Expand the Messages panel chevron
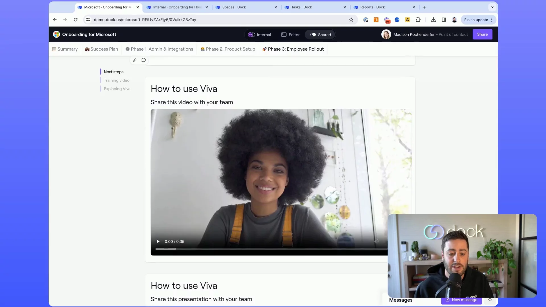Viewport: 546px width, 307px height. pyautogui.click(x=490, y=300)
